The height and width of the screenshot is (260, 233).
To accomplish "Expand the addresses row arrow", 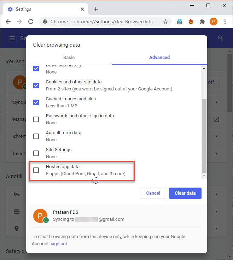I will 216,229.
